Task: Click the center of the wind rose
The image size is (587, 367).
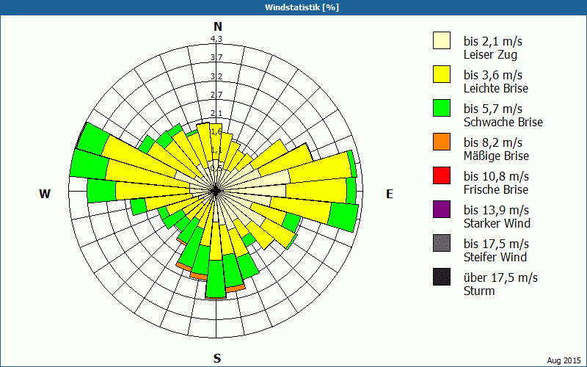Action: [216, 191]
